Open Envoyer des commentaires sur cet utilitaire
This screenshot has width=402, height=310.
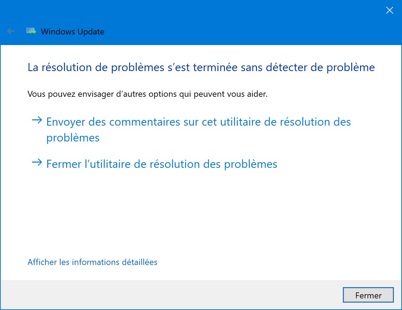click(x=199, y=129)
